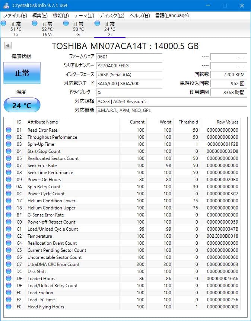Viewport: 251px width, 321px height.
Task: Click status orb for Uncorrectable Sector Count
Action: [x=9, y=257]
